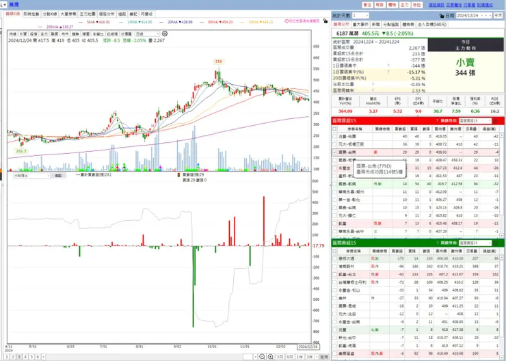Click the search magnifier icon at top-left

(2, 5)
